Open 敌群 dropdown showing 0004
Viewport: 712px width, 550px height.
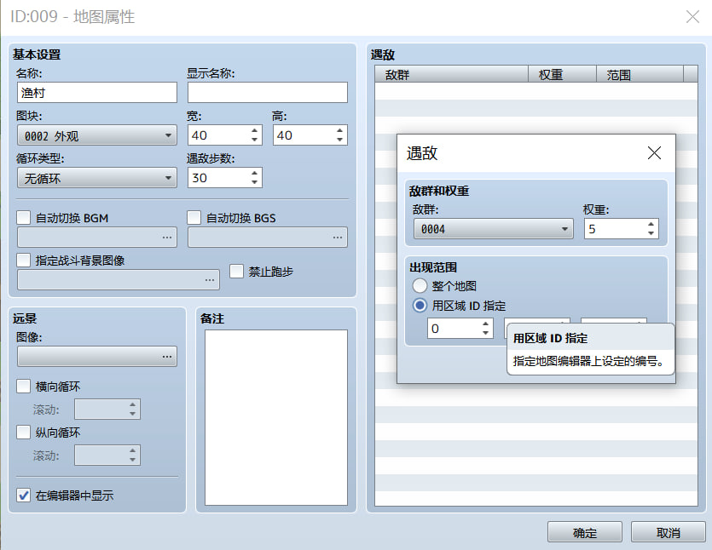point(493,229)
